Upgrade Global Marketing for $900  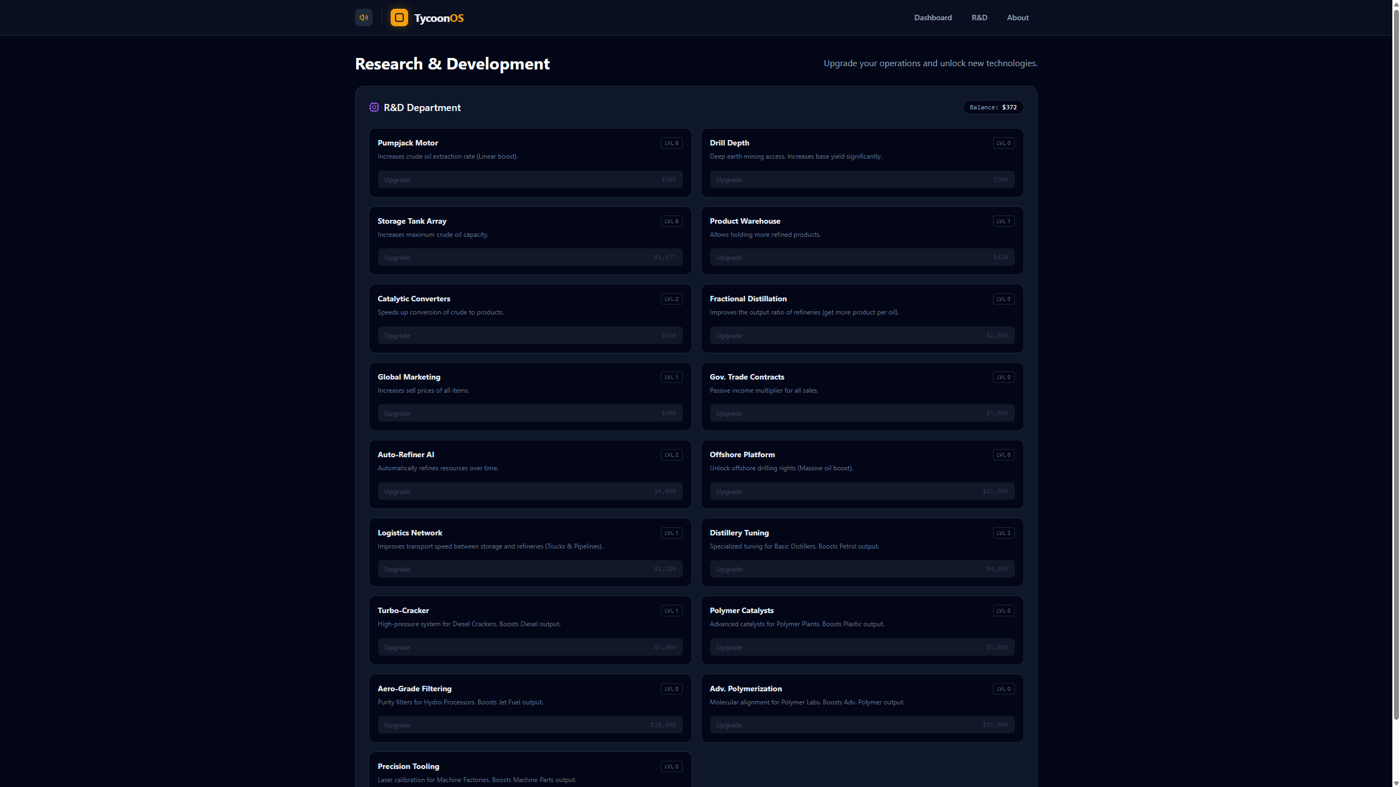(529, 413)
